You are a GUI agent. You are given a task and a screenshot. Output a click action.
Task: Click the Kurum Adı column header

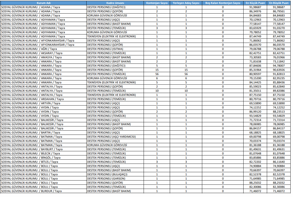pos(43,3)
